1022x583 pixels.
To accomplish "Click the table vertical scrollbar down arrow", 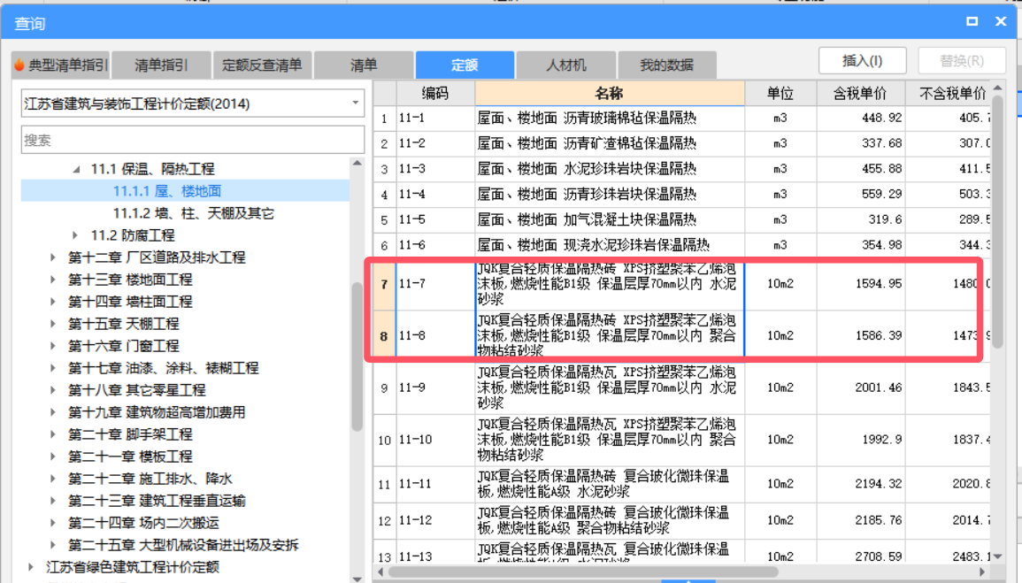I will pyautogui.click(x=998, y=556).
